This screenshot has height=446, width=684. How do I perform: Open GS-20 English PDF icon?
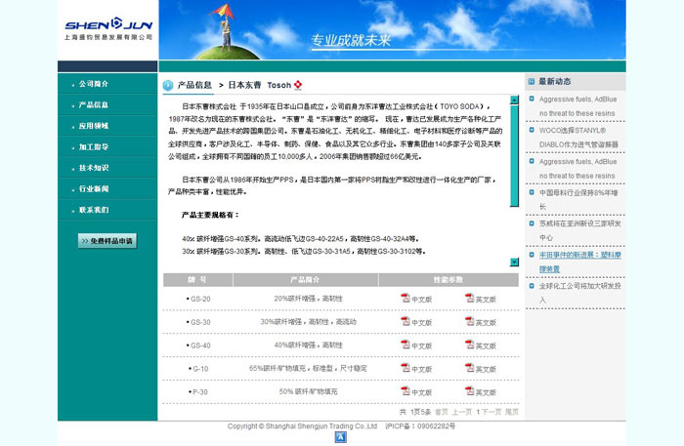(x=469, y=298)
